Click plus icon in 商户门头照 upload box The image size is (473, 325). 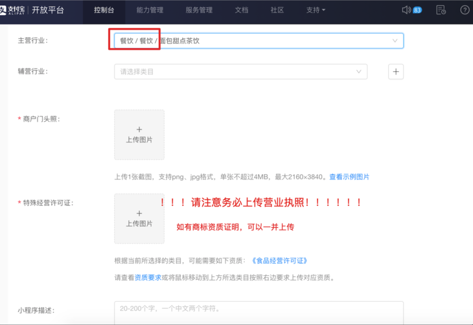(x=139, y=129)
